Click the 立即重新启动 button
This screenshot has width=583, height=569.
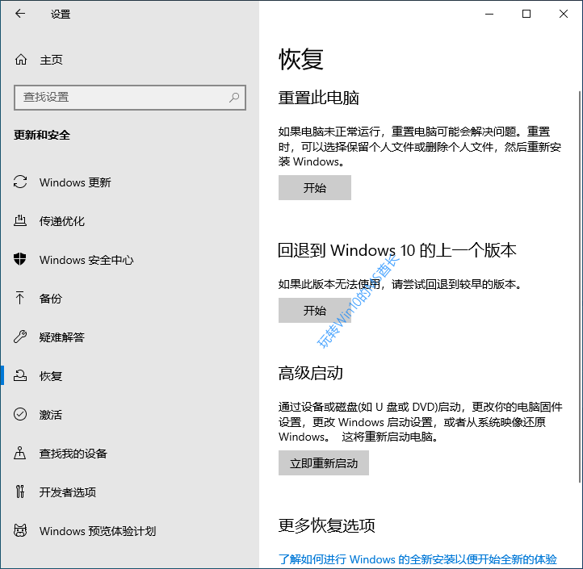pyautogui.click(x=324, y=463)
